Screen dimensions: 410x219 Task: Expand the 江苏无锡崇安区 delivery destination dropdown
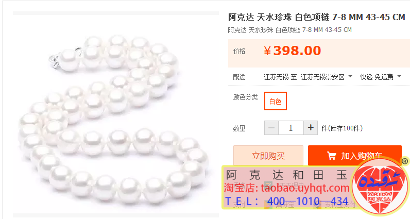point(327,77)
